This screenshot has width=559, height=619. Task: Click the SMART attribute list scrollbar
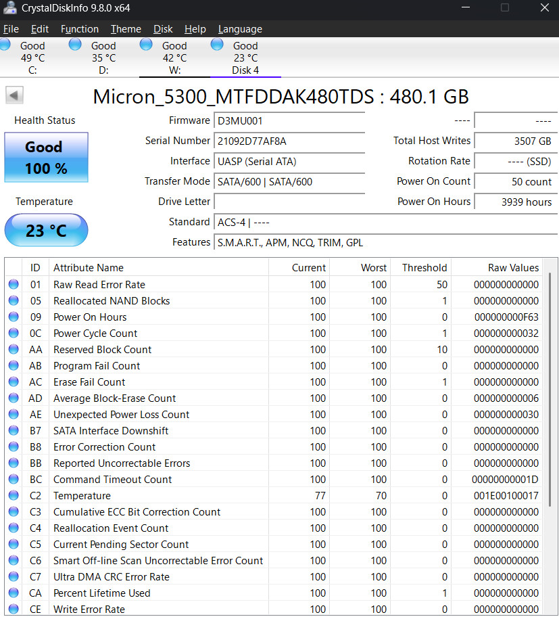[550, 389]
